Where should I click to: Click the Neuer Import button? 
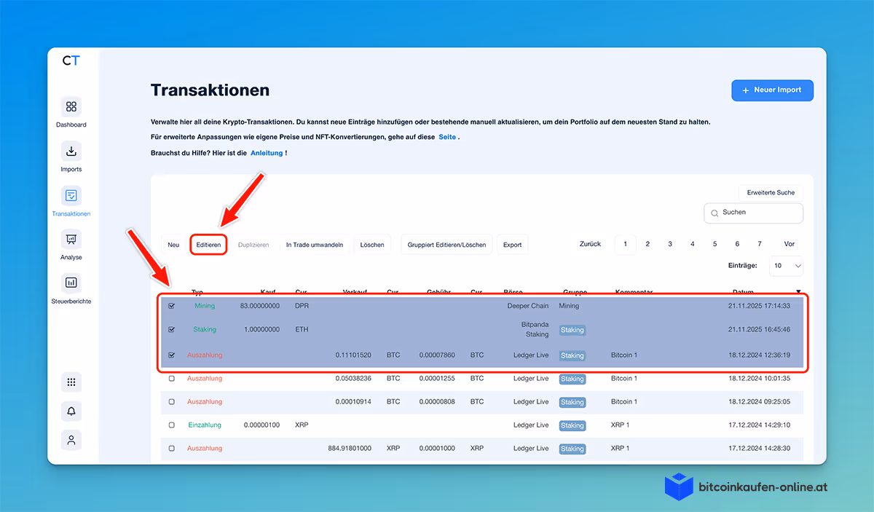click(x=772, y=90)
